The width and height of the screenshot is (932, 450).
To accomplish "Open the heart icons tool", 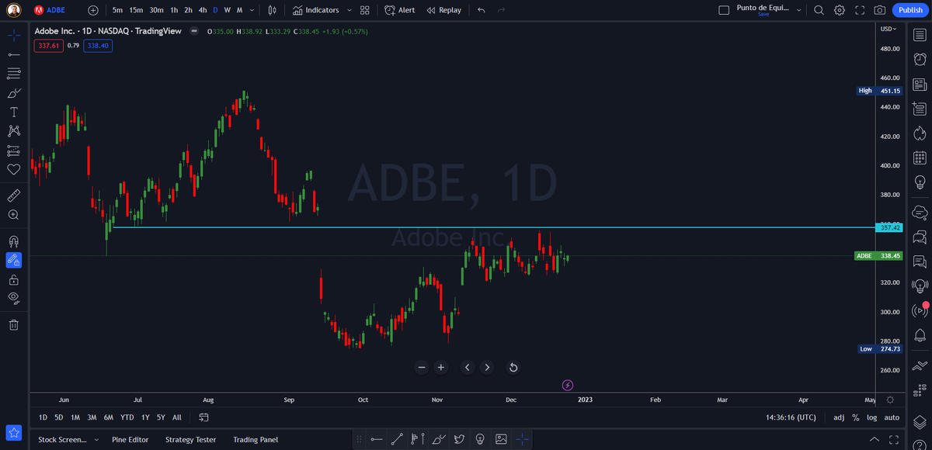I will coord(14,169).
